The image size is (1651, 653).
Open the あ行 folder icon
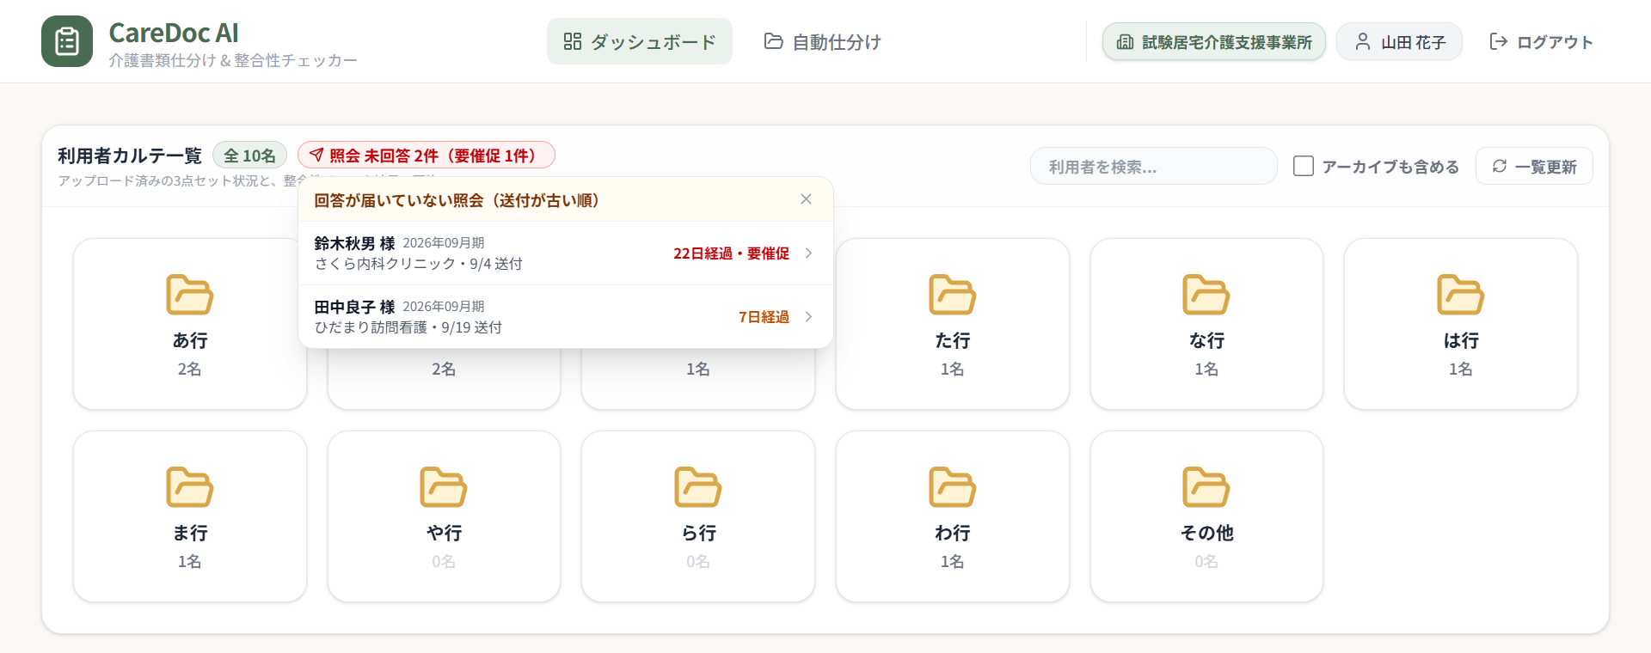pos(189,295)
